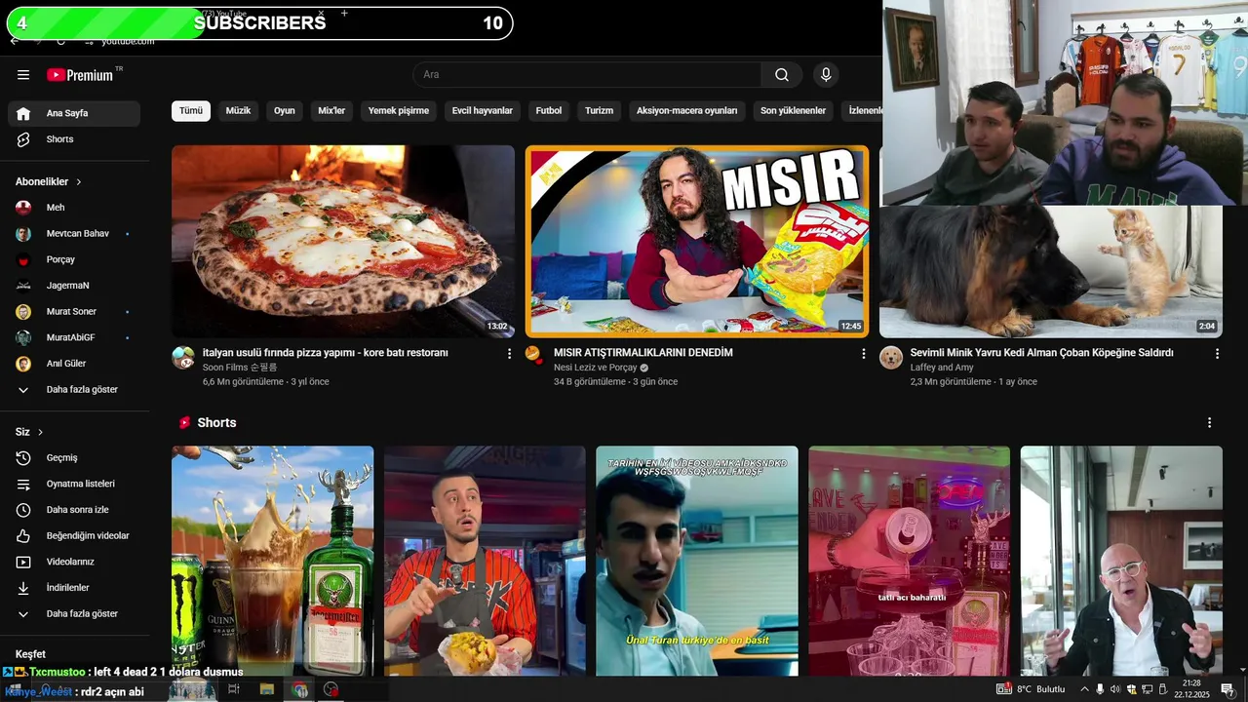Open JagermaN channel avatar in sidebar
The width and height of the screenshot is (1248, 702).
[23, 286]
